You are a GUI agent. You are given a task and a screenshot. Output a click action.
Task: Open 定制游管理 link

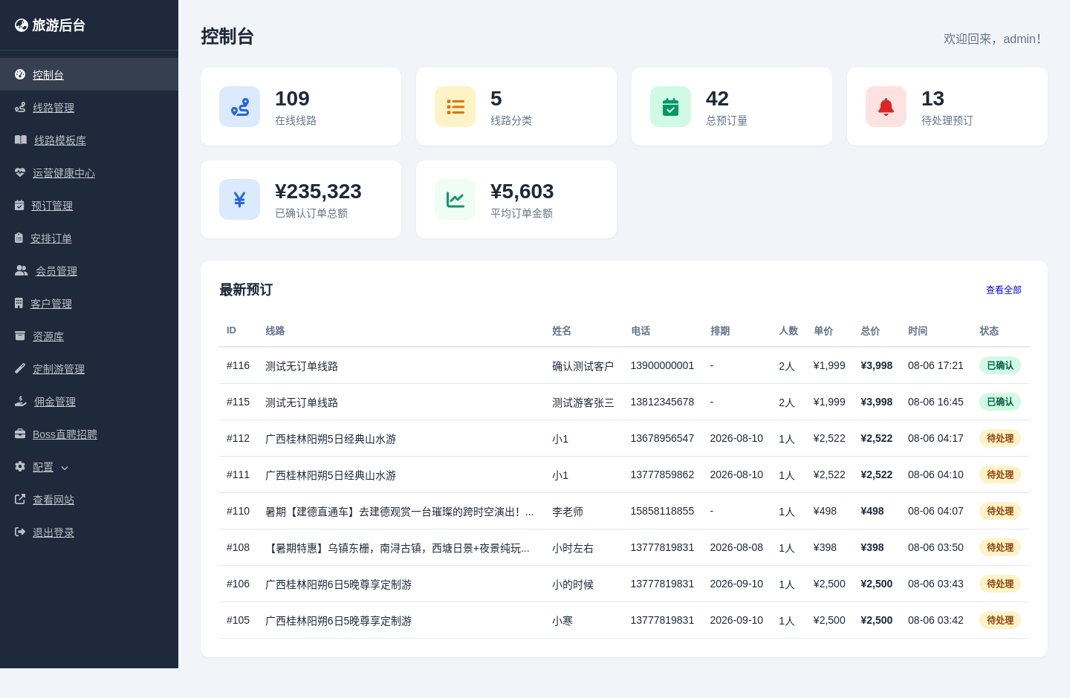89,368
